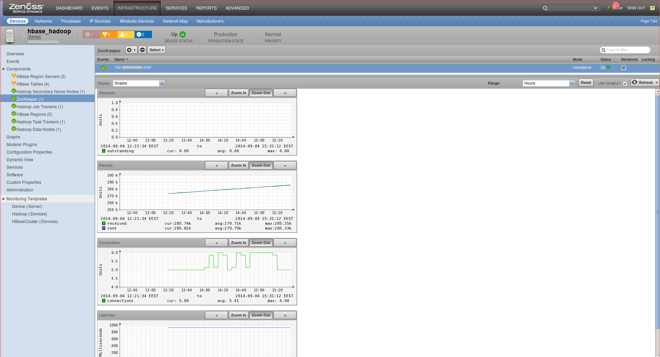The height and width of the screenshot is (357, 660).
Task: Click the gear settings icon beside ZooKeeper
Action: tap(131, 50)
